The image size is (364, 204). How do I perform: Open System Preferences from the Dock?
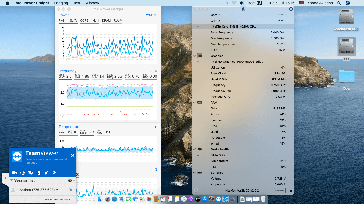pyautogui.click(x=212, y=199)
